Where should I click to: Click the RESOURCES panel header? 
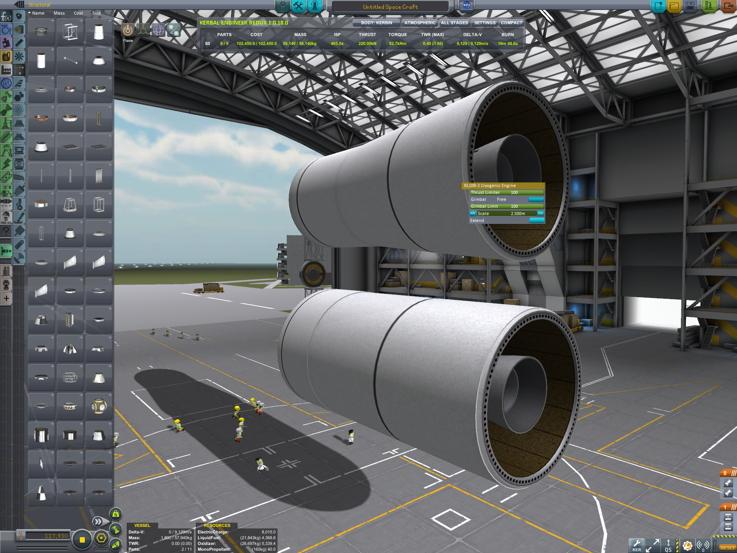(217, 525)
